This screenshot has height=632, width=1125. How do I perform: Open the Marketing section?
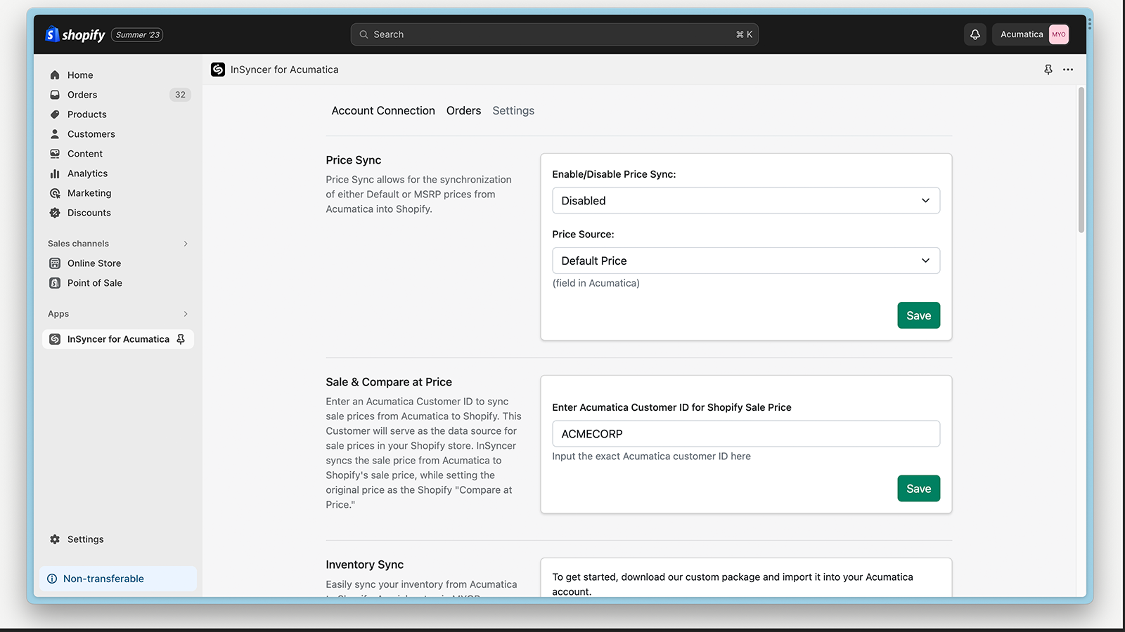[89, 193]
